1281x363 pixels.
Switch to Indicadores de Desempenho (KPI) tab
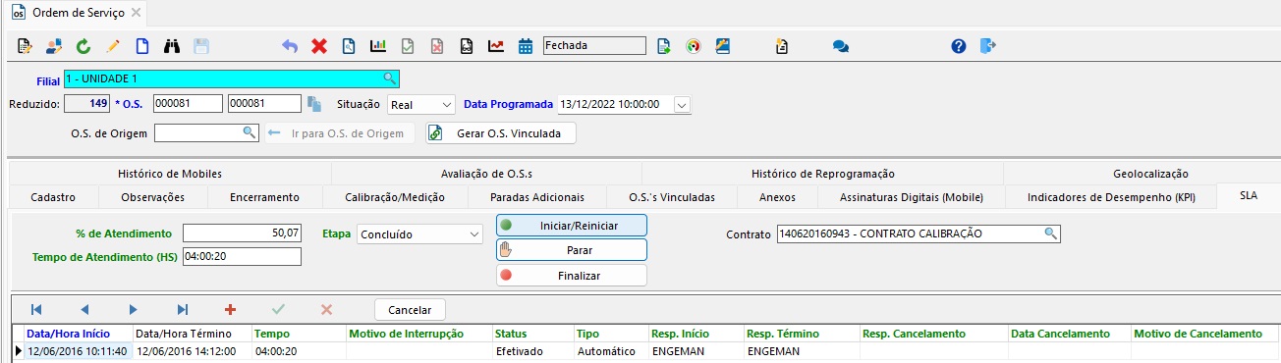click(1112, 197)
